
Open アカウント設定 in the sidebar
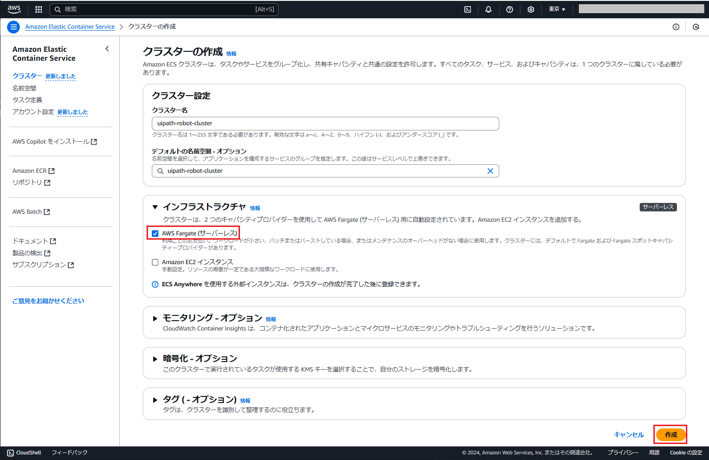(33, 112)
